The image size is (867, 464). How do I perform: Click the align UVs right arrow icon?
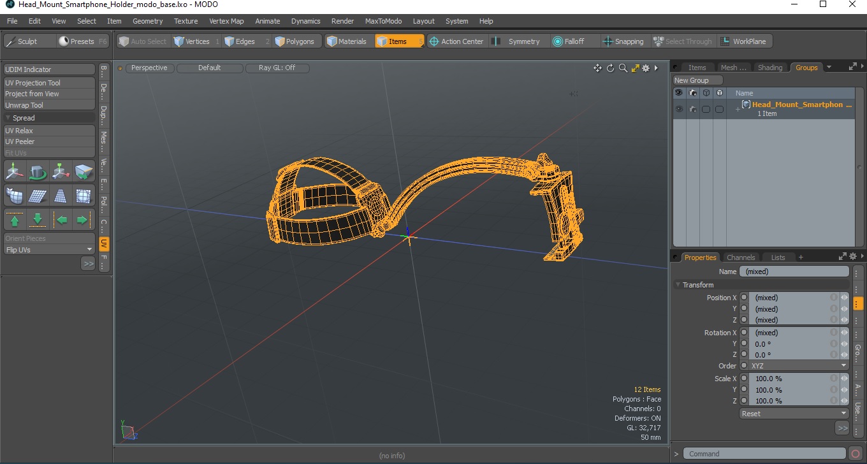[x=84, y=220]
